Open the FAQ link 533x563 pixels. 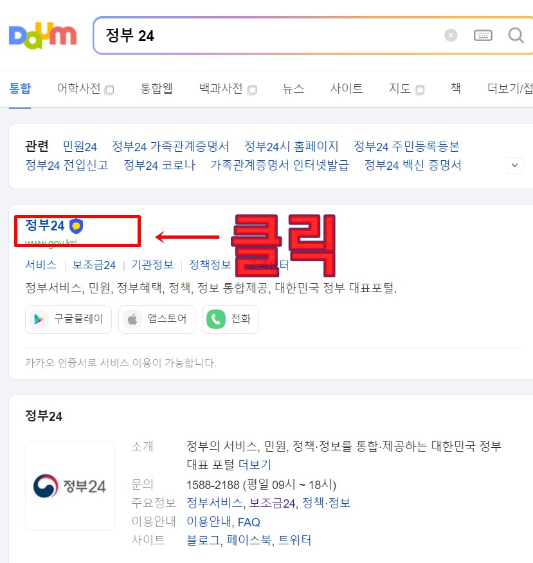click(249, 522)
